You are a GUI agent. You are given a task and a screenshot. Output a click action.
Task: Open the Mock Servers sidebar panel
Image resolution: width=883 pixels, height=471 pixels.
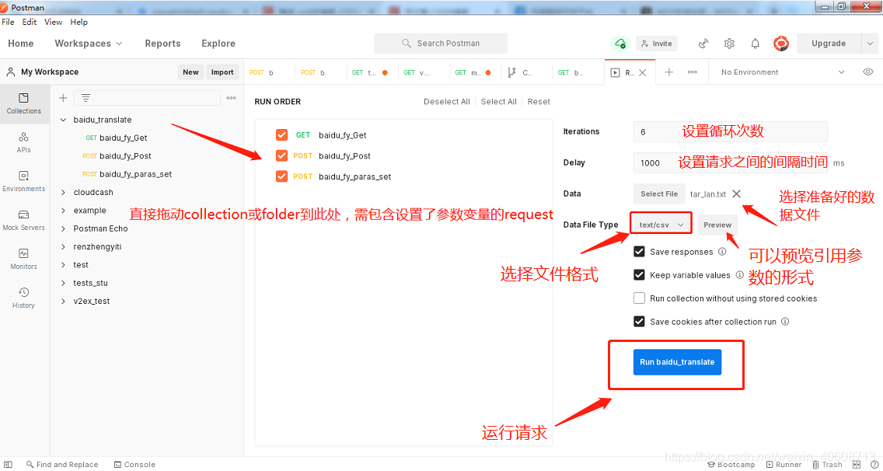23,220
